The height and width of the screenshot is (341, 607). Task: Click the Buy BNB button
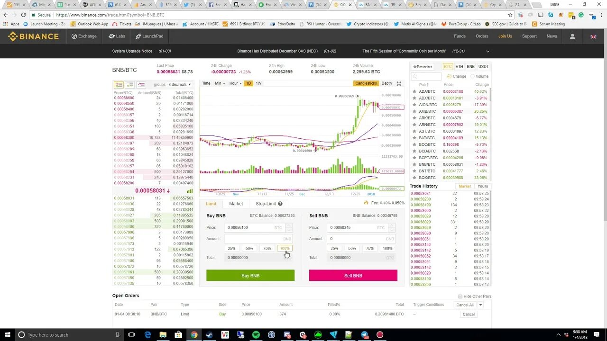tap(250, 275)
